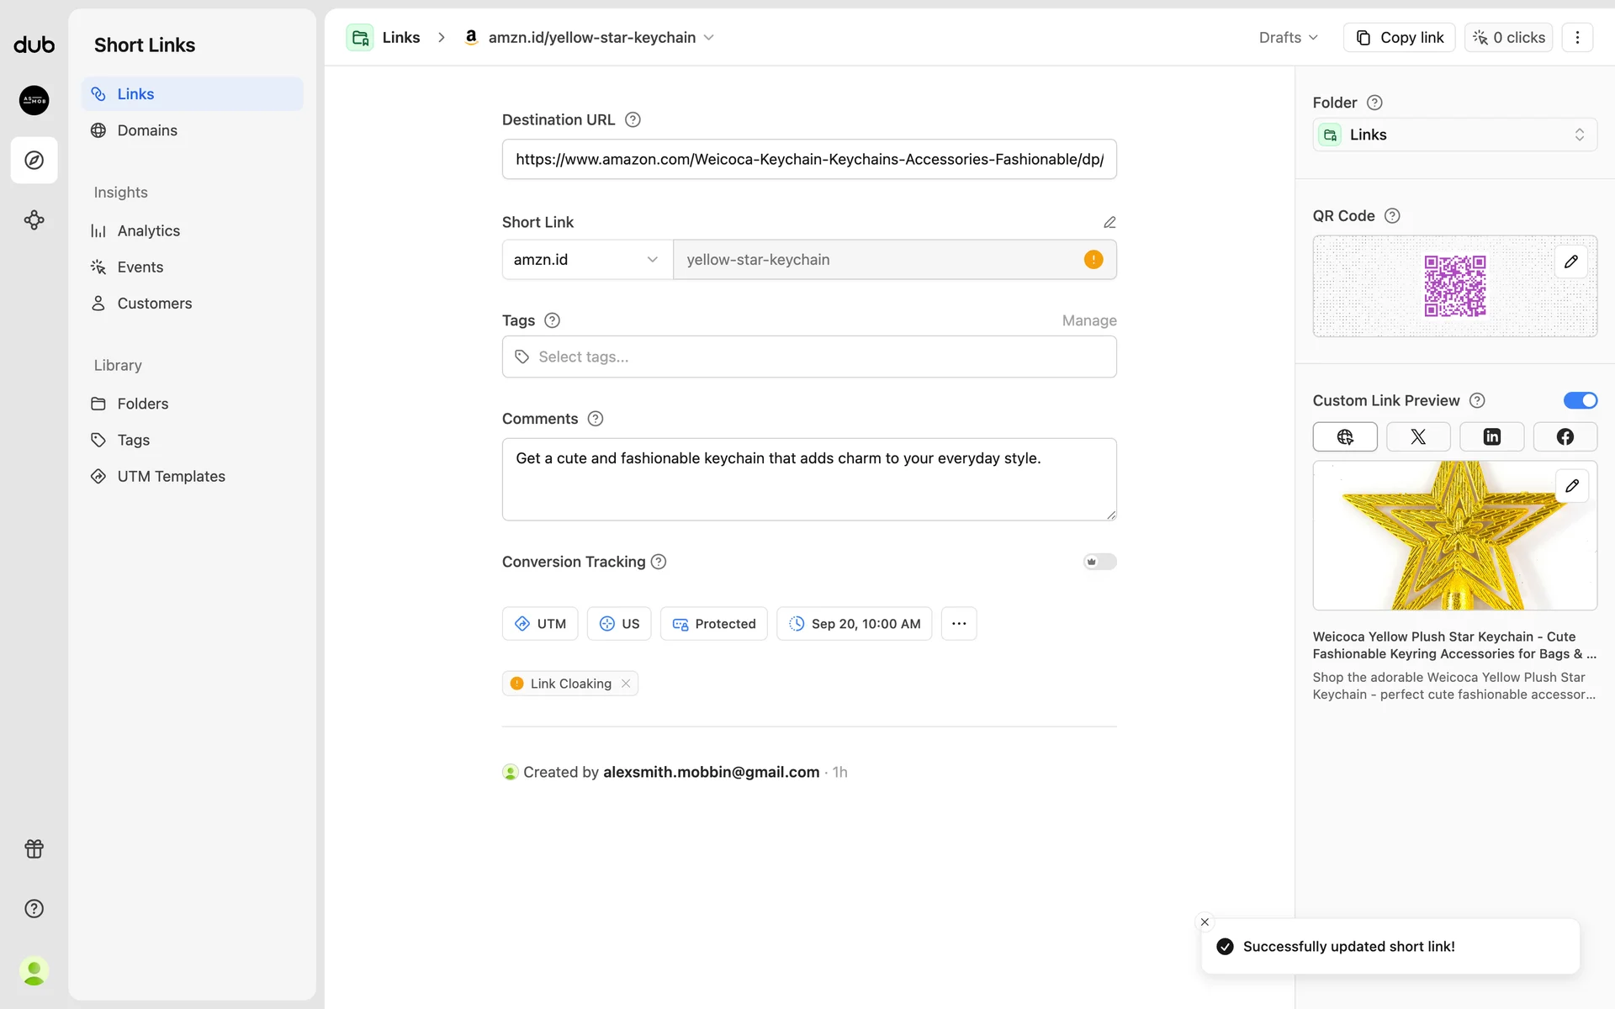Open the three-dot menu in top bar
This screenshot has width=1615, height=1009.
(1577, 37)
